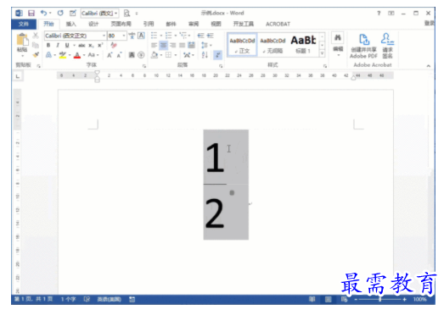Click the zoom slider handle
Viewport: 444px width, 310px height.
point(380,300)
